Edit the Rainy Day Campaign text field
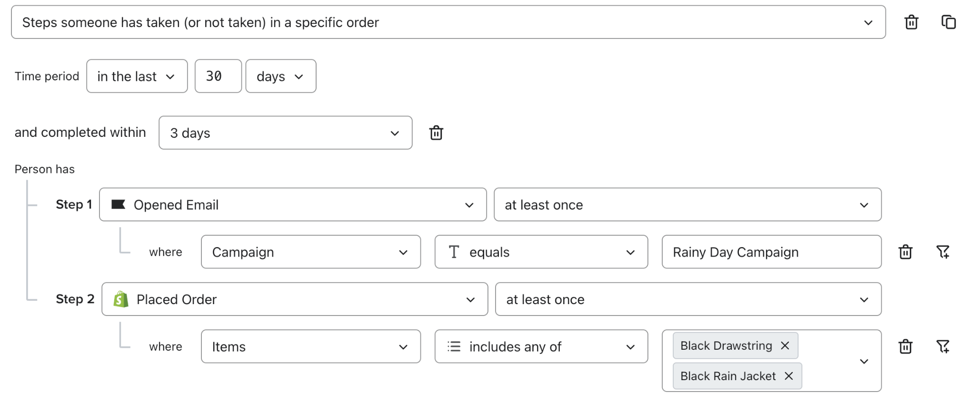The image size is (975, 402). tap(771, 252)
